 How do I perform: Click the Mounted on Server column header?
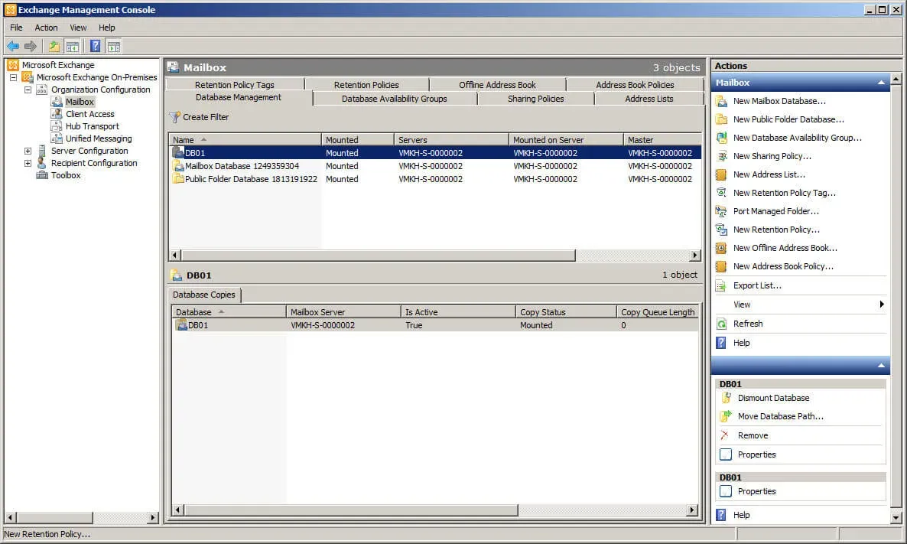tap(566, 139)
